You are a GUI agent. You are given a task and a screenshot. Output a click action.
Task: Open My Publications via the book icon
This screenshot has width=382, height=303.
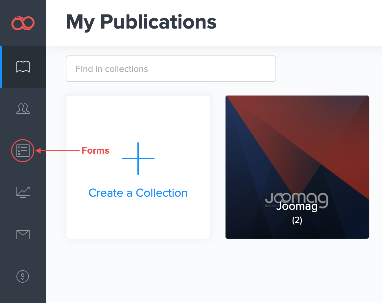click(x=23, y=67)
